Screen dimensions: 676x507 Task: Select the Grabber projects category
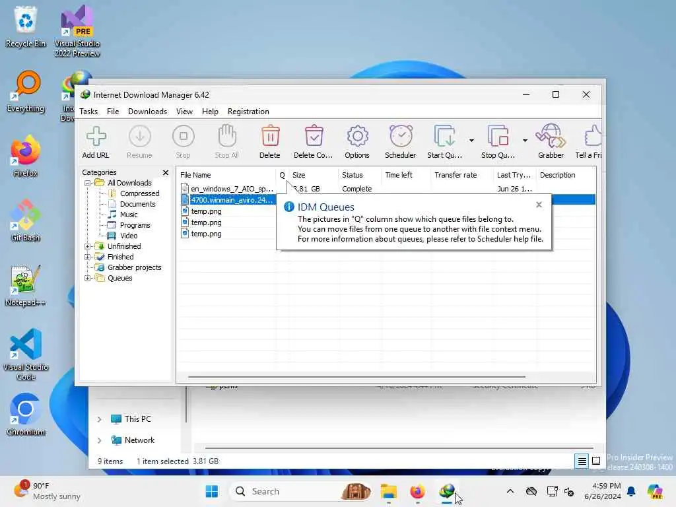[x=134, y=268]
